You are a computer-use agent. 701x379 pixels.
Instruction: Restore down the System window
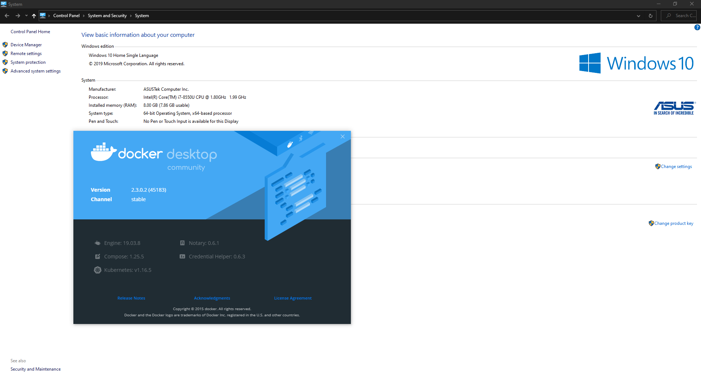675,4
